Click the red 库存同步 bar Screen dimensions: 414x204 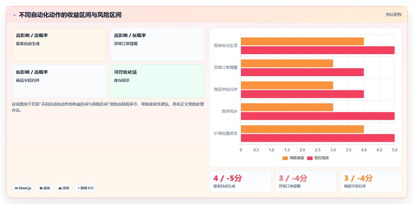tap(318, 116)
